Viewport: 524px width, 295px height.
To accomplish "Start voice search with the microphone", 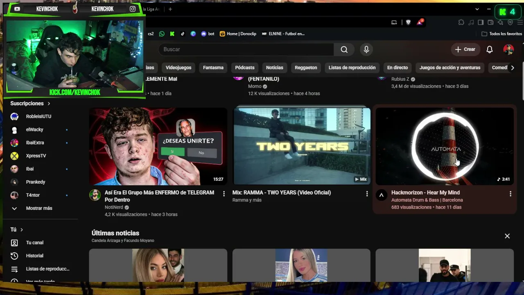I will click(x=366, y=50).
